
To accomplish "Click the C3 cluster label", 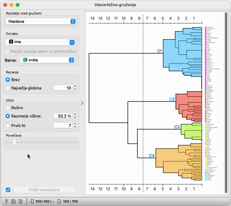I will (177, 127).
